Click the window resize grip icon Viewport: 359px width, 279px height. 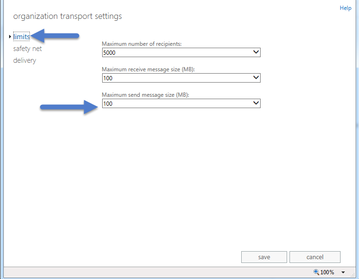pos(352,275)
